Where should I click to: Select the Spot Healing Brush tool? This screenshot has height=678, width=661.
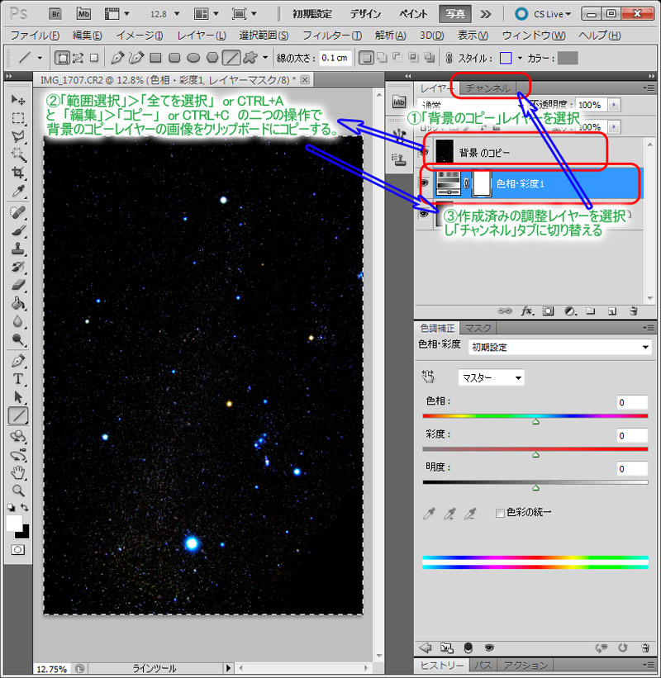(x=17, y=212)
